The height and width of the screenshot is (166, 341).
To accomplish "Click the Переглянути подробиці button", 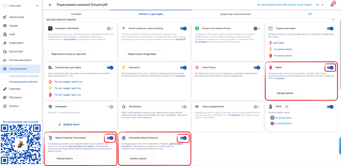I will (x=142, y=54).
